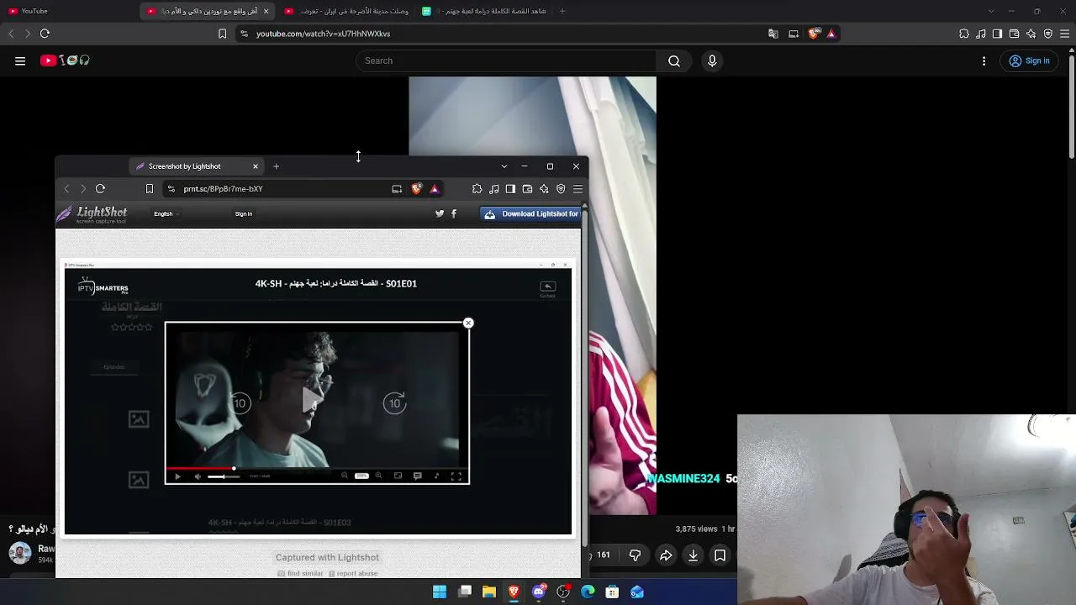1076x605 pixels.
Task: Start YouTube voice search with microphone
Action: coord(712,60)
